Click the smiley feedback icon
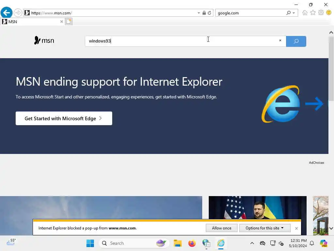334x251 pixels. point(329,13)
